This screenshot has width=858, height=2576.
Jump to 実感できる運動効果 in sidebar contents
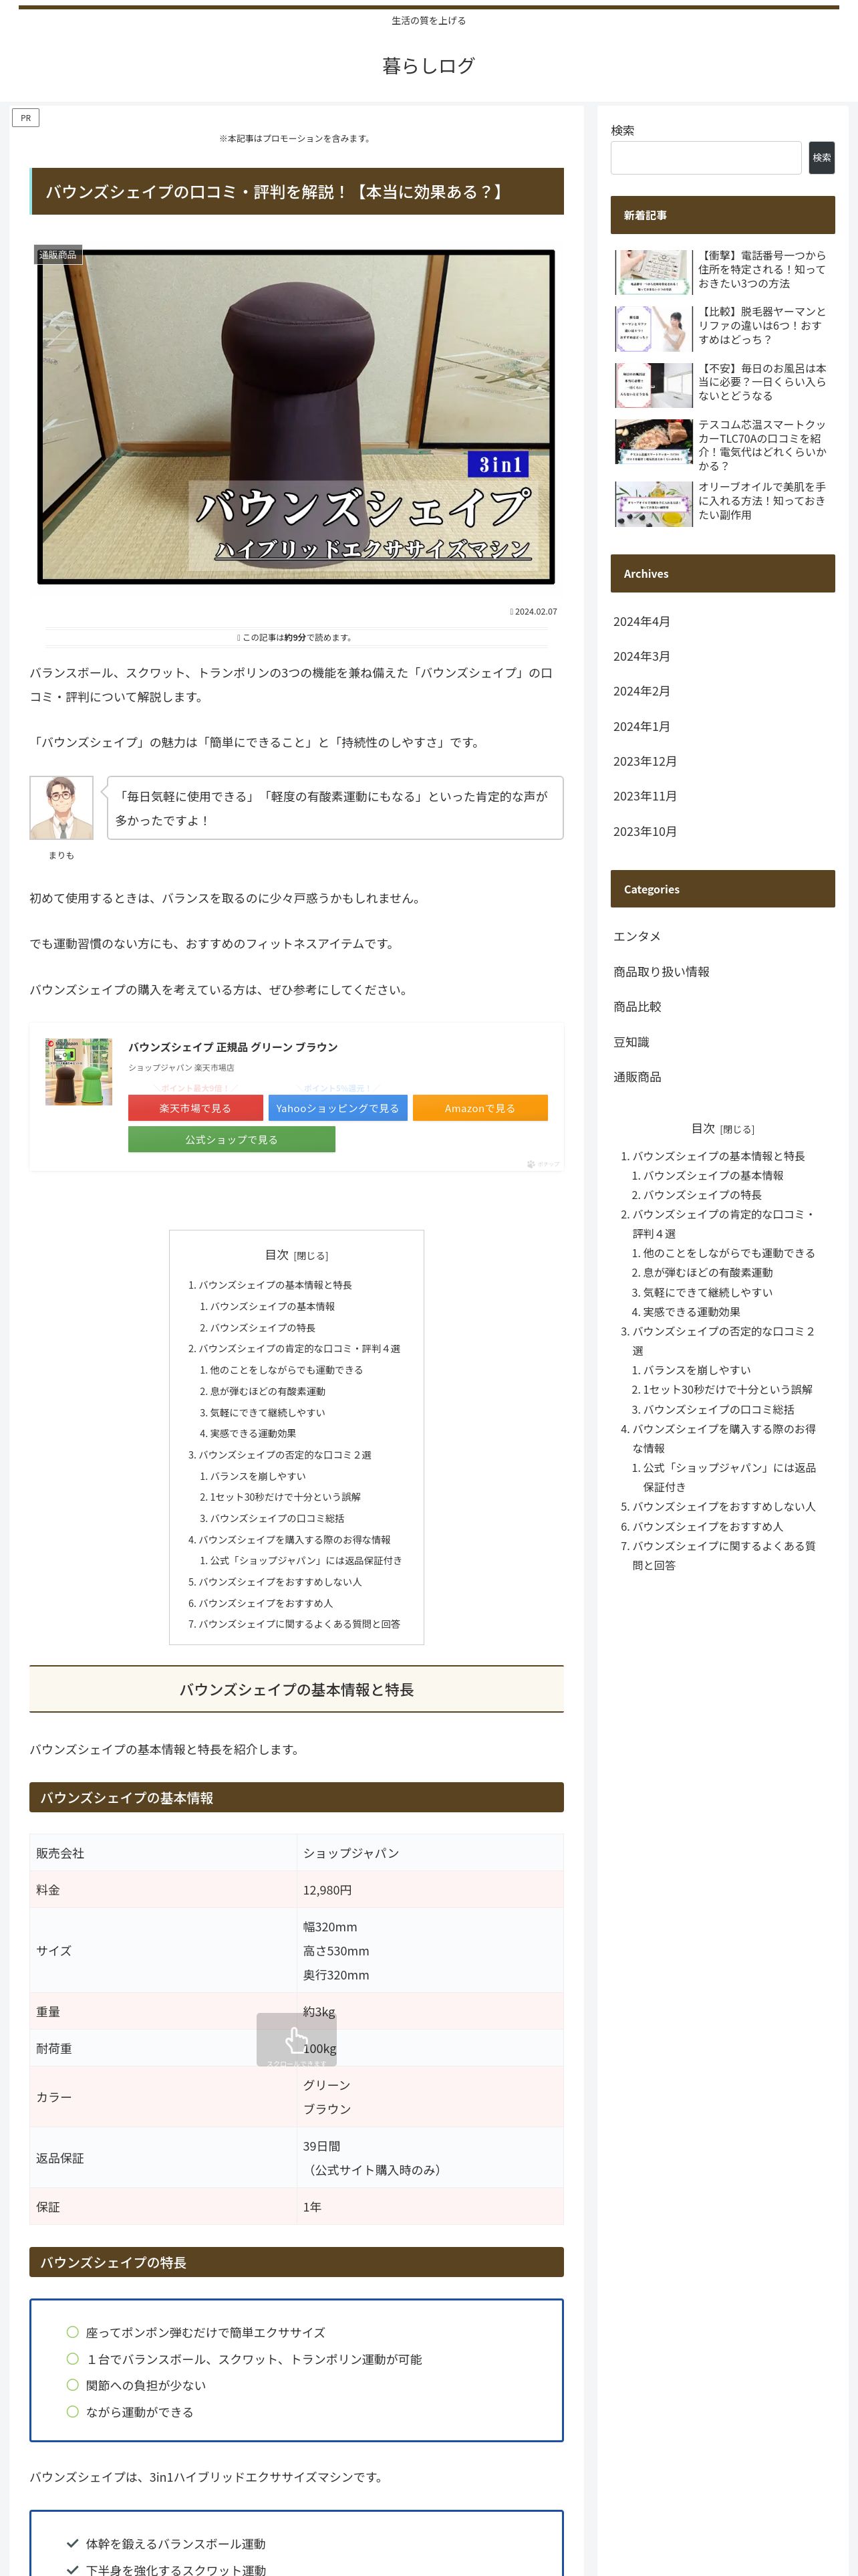[x=691, y=1312]
